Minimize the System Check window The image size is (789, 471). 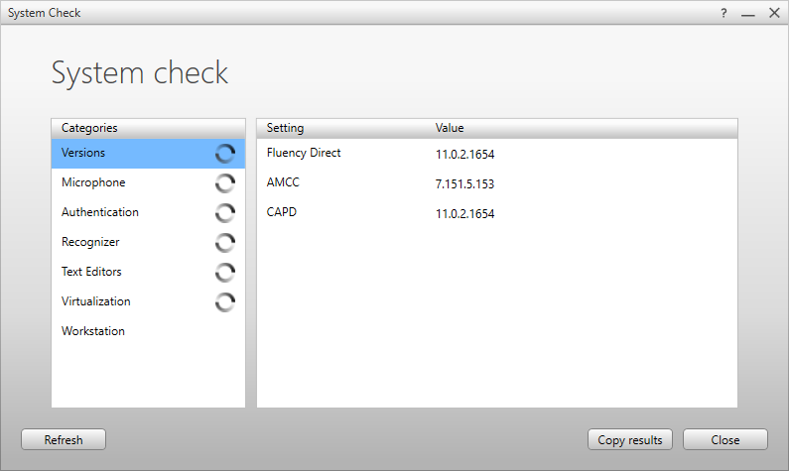coord(748,13)
